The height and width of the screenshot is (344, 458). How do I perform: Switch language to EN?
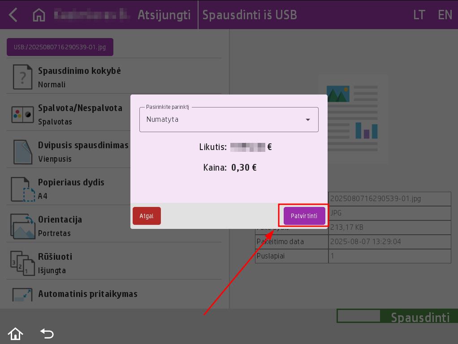[x=445, y=15]
